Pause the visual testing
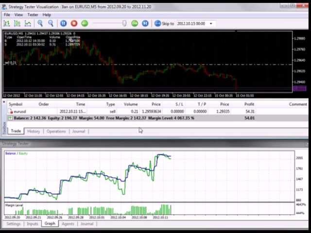Viewport: 311px width, 233px height. tap(64, 23)
